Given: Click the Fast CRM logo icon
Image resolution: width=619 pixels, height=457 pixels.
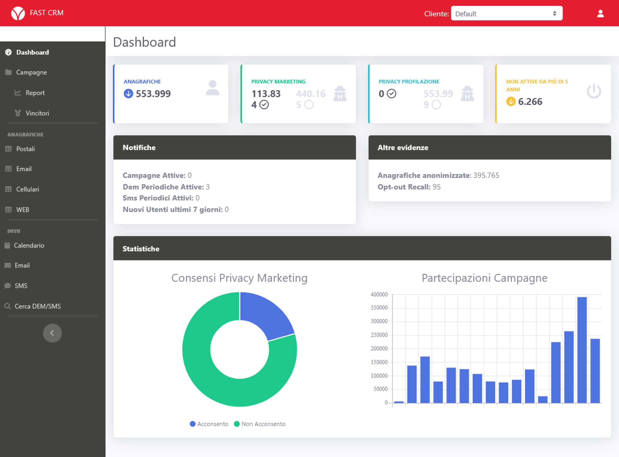Looking at the screenshot, I should pyautogui.click(x=18, y=13).
